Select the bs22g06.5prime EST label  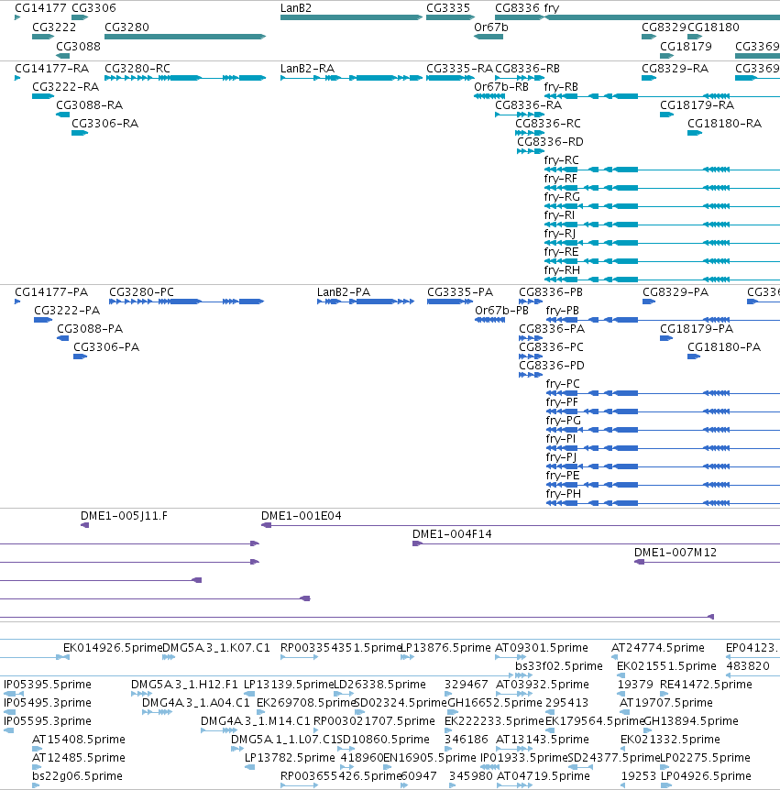click(x=77, y=776)
